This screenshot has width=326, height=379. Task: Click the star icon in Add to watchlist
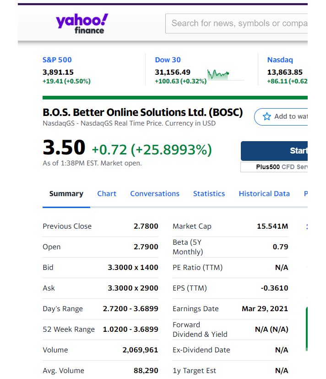267,116
